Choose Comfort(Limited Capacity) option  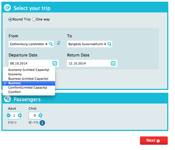tap(29, 87)
